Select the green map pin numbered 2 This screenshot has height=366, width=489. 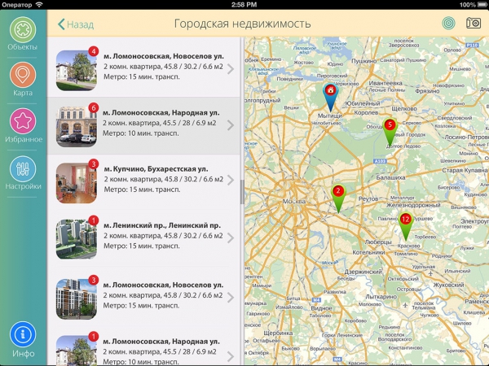tap(338, 198)
